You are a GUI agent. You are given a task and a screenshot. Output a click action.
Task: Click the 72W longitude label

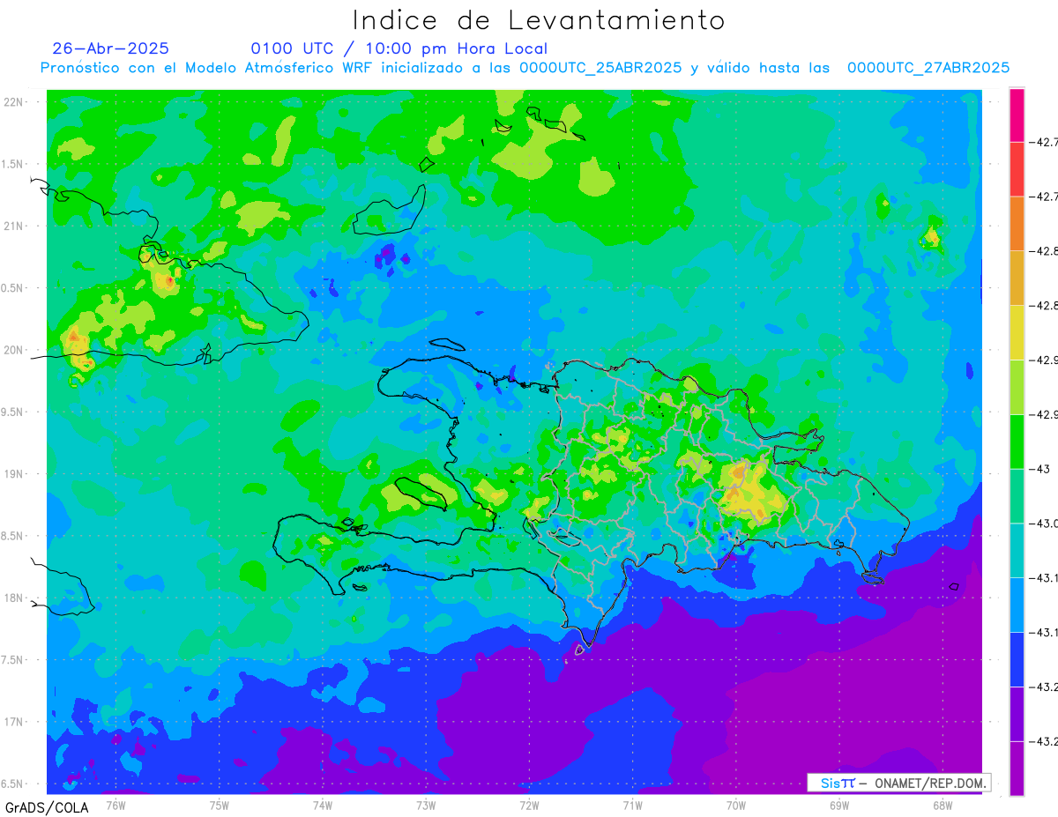pos(529,805)
